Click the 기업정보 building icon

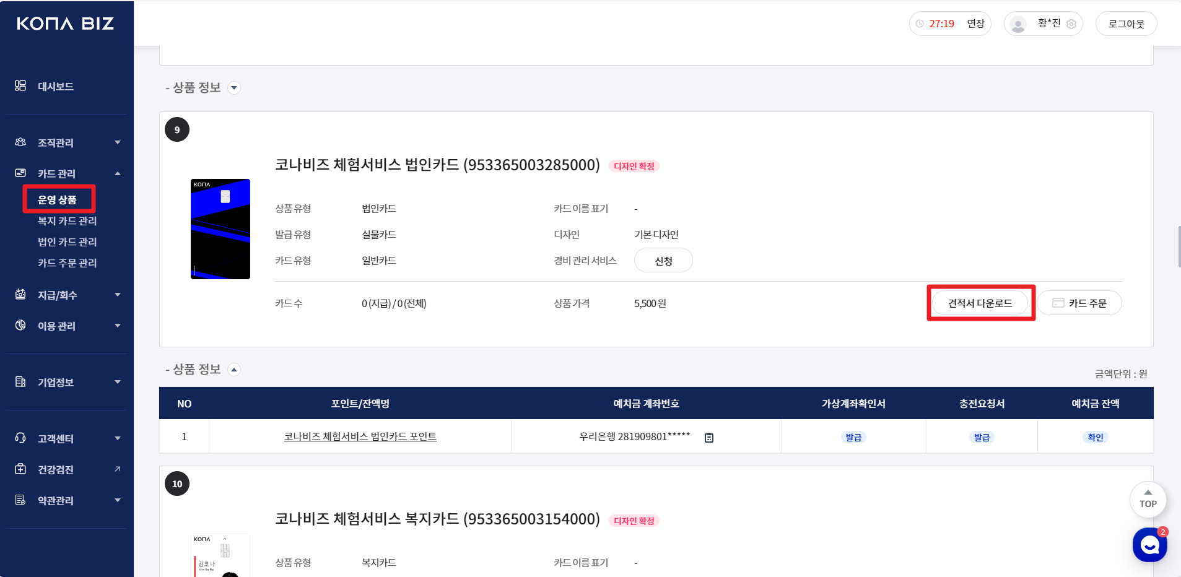tap(20, 382)
